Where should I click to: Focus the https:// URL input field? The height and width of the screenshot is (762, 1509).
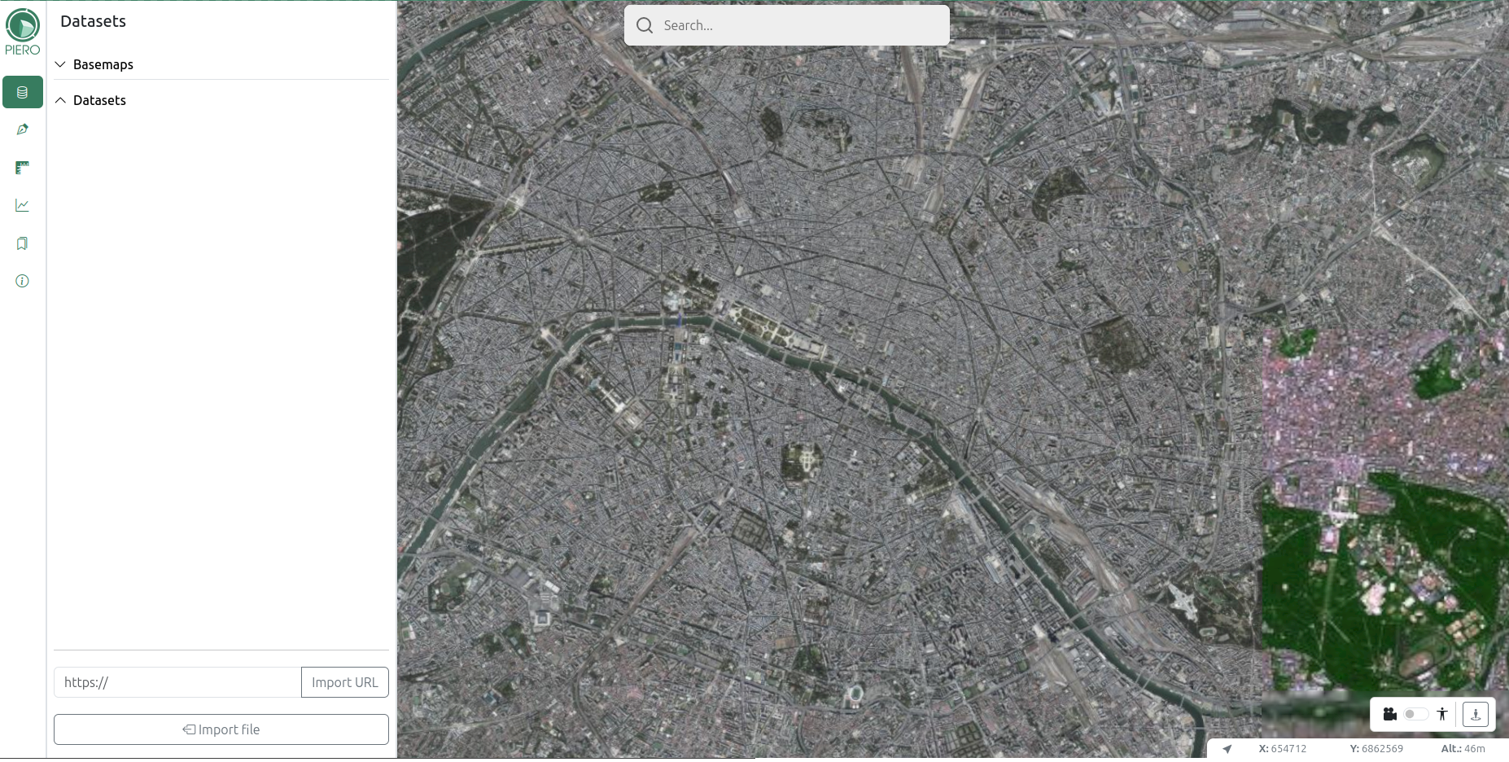point(177,682)
